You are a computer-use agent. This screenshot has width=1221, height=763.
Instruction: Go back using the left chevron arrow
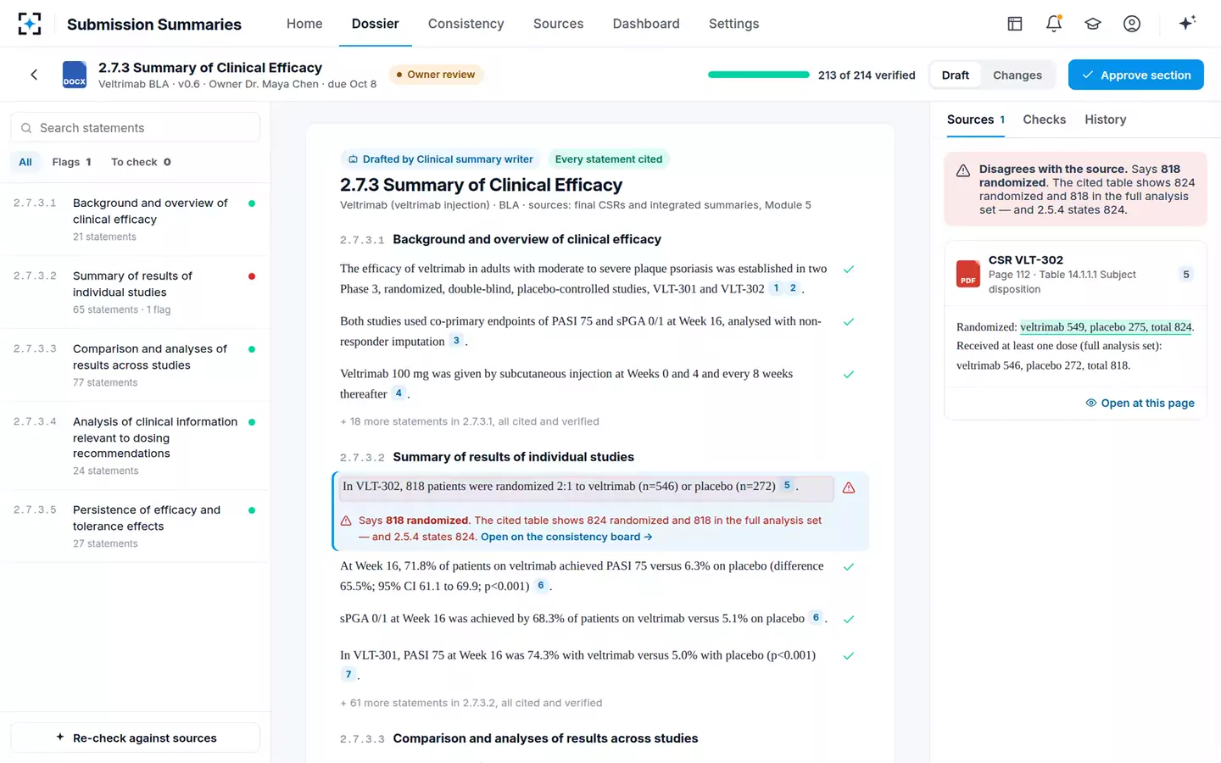34,75
